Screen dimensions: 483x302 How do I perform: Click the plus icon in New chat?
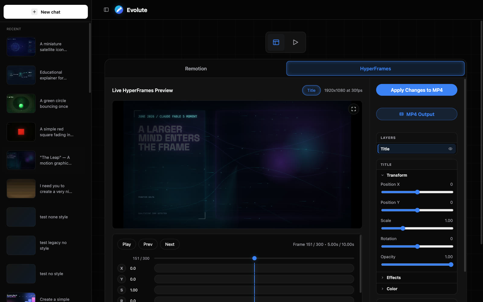click(x=34, y=12)
